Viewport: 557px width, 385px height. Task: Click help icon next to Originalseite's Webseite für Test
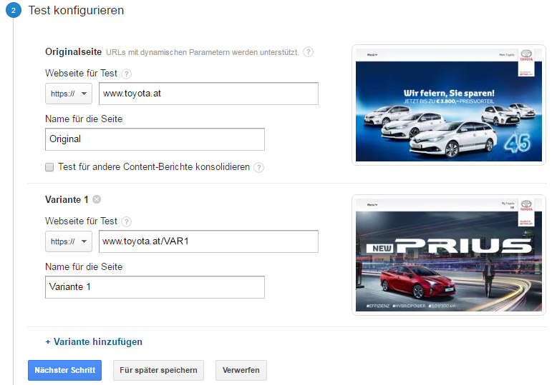point(127,74)
